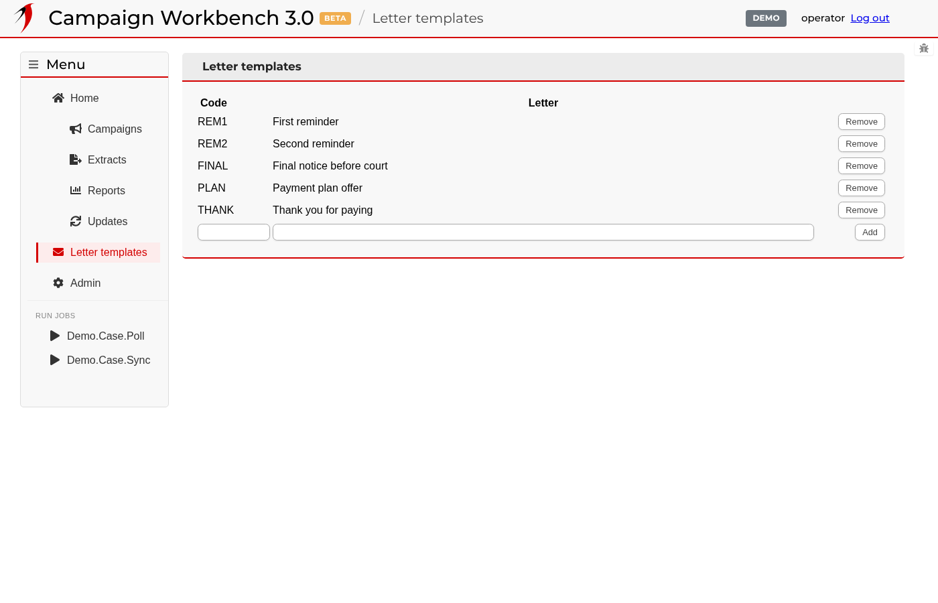
Task: Click the REM1 code cell
Action: pos(212,122)
